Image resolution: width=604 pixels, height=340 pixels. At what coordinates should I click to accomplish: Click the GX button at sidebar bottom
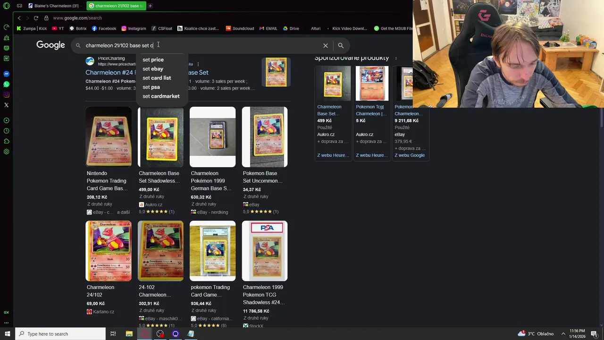click(x=6, y=312)
